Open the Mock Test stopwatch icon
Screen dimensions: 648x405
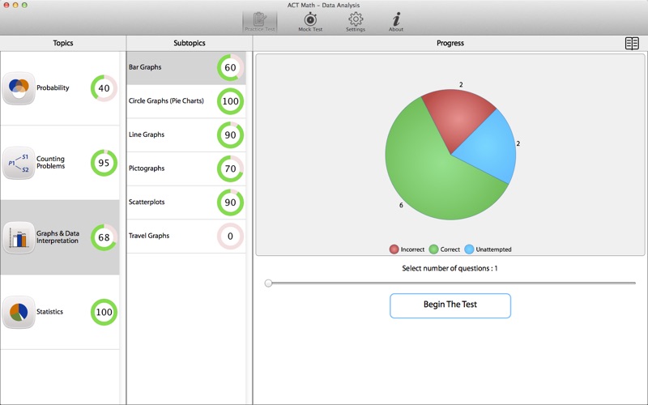click(x=310, y=20)
